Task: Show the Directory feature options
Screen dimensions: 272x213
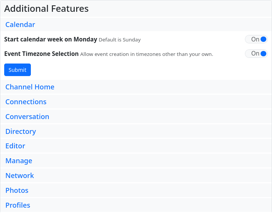Action: pos(21,132)
